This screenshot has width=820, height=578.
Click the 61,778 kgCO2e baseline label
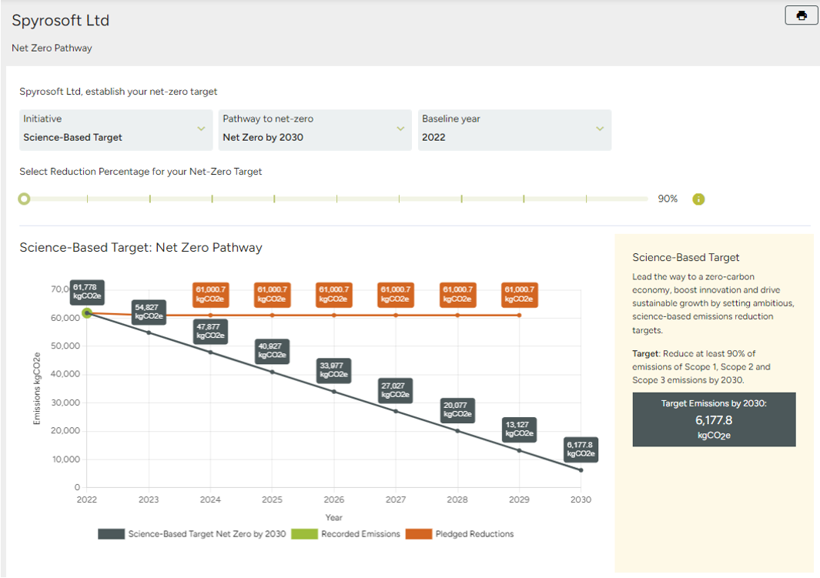tap(85, 292)
